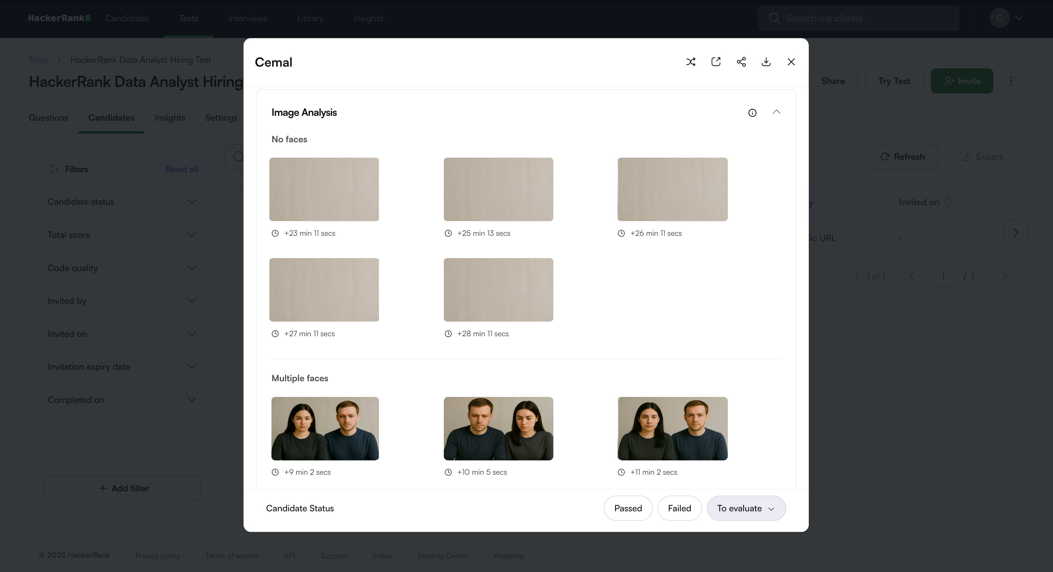Click the Add filter button

pyautogui.click(x=122, y=488)
